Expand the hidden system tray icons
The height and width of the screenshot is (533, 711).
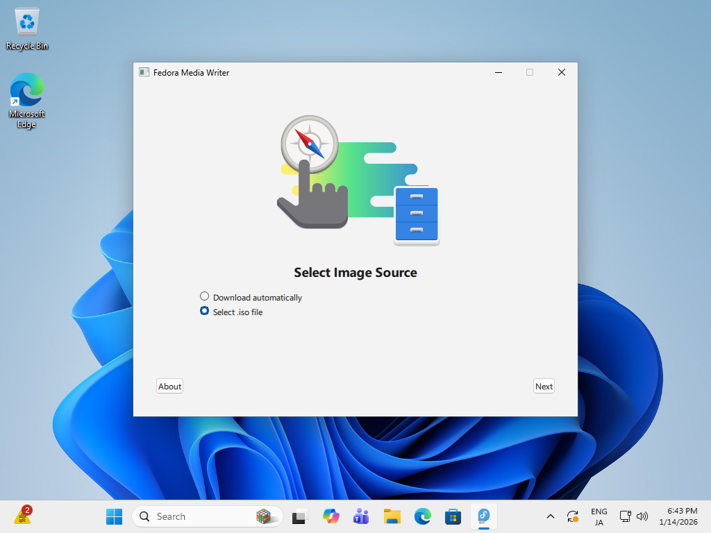(550, 516)
